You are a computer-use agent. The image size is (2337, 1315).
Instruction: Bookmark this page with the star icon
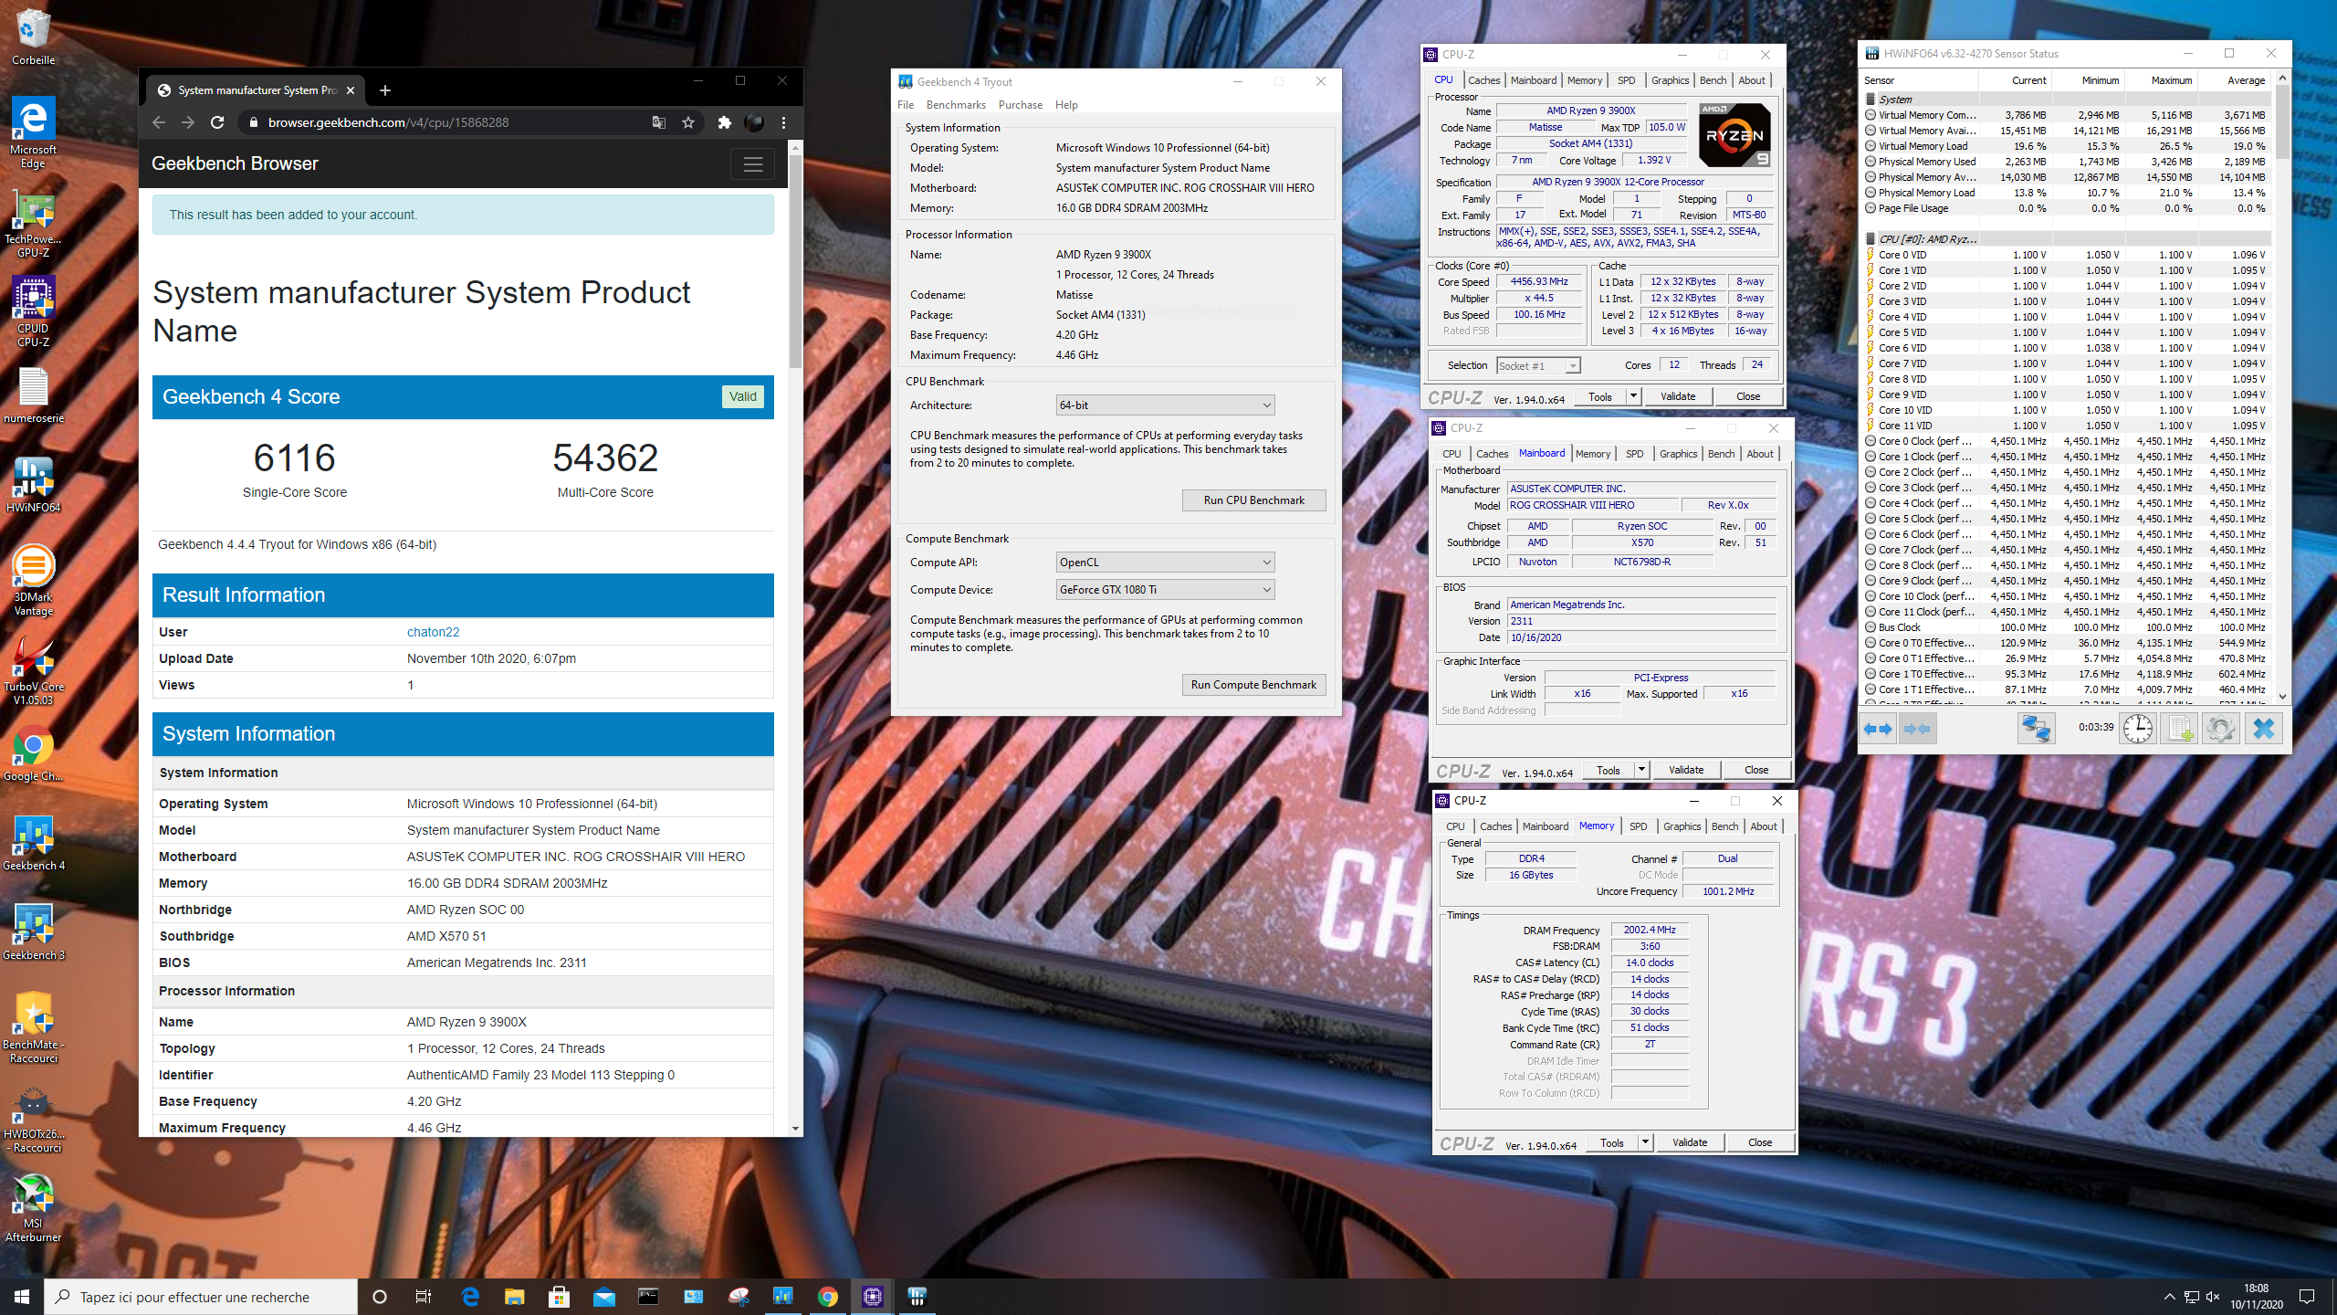click(x=688, y=122)
